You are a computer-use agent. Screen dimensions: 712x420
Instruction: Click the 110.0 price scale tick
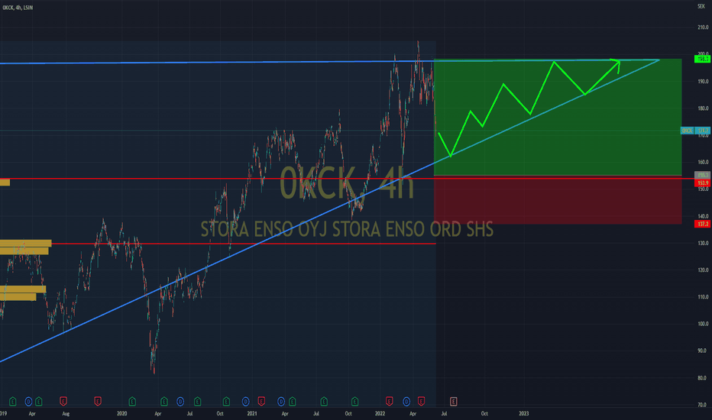[703, 297]
